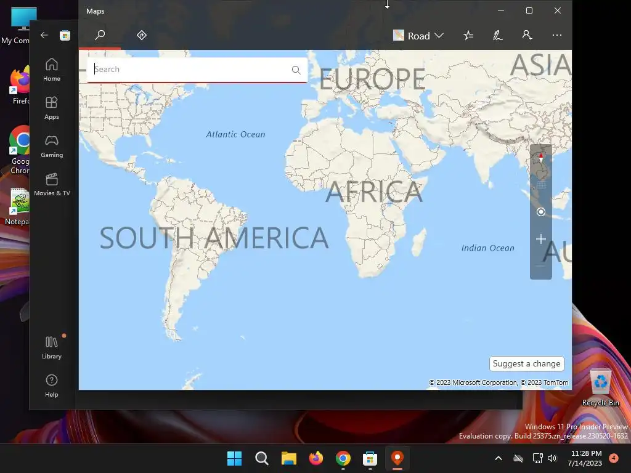Click the Indian Ocean map label
631x473 pixels.
488,248
